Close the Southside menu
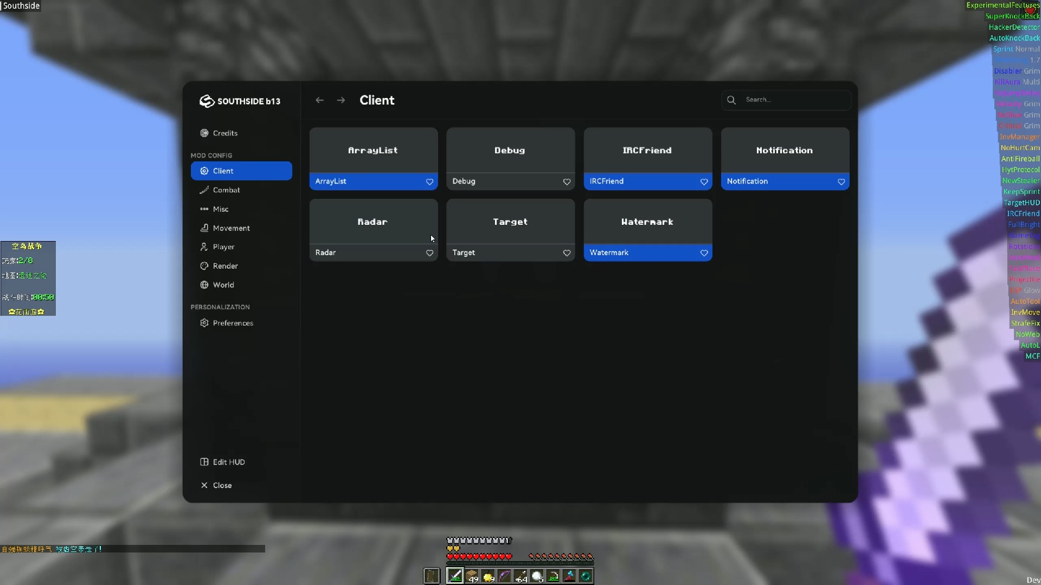The width and height of the screenshot is (1041, 585). pos(241,485)
